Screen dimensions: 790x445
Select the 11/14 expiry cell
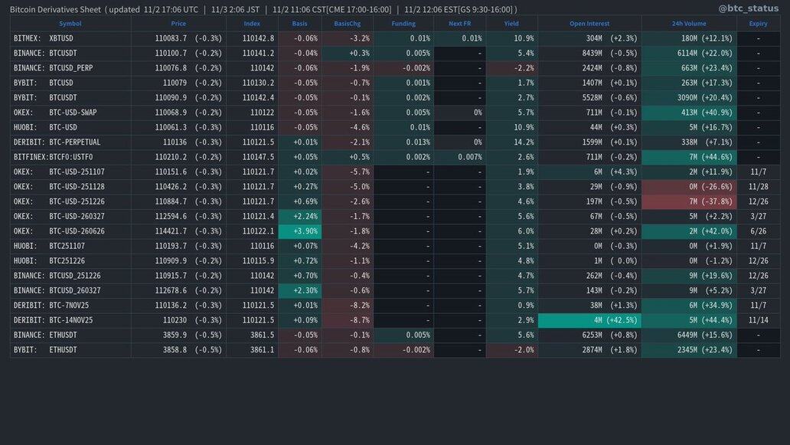click(x=758, y=320)
